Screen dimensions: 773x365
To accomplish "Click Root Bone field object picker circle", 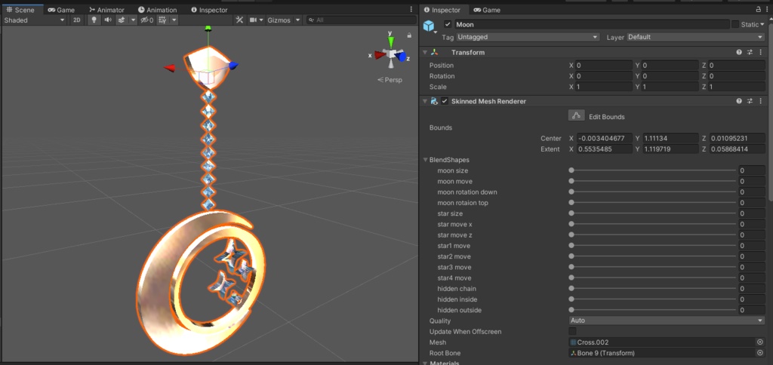I will click(759, 353).
